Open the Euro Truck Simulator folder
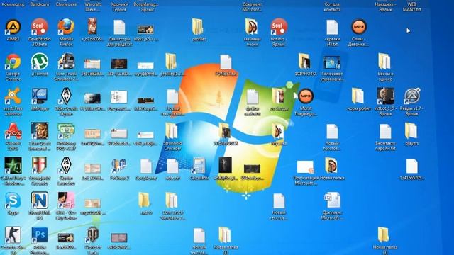The width and height of the screenshot is (454, 255). coord(172,200)
